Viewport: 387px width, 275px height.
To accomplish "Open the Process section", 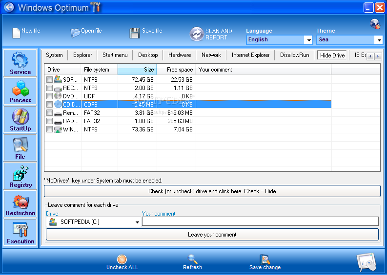I will click(20, 91).
